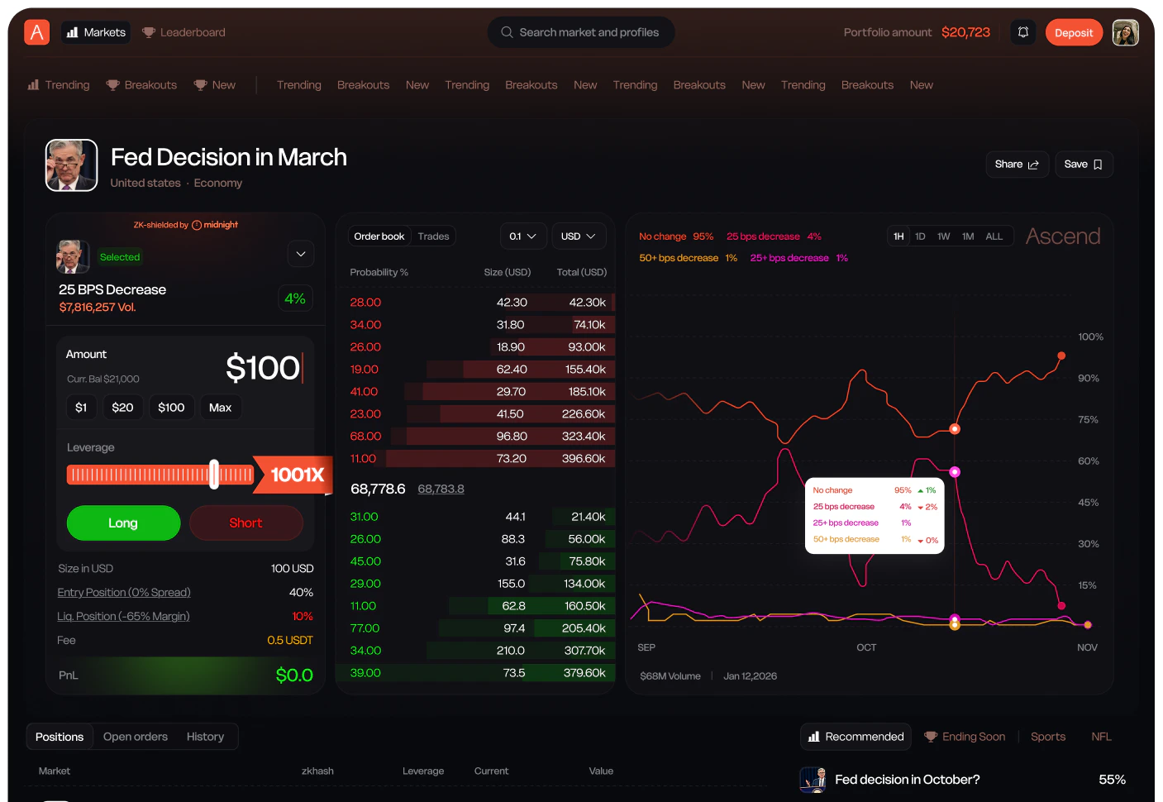
Task: Open the History tab
Action: tap(205, 736)
